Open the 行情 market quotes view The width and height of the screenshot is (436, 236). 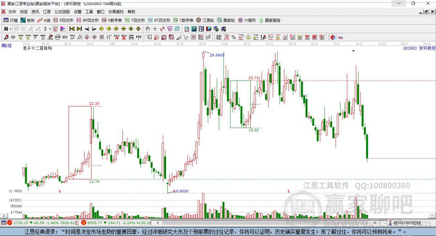point(11,20)
